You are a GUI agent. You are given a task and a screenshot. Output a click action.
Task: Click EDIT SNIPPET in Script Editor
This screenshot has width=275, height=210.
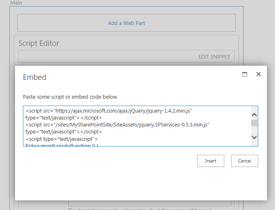[x=214, y=56]
